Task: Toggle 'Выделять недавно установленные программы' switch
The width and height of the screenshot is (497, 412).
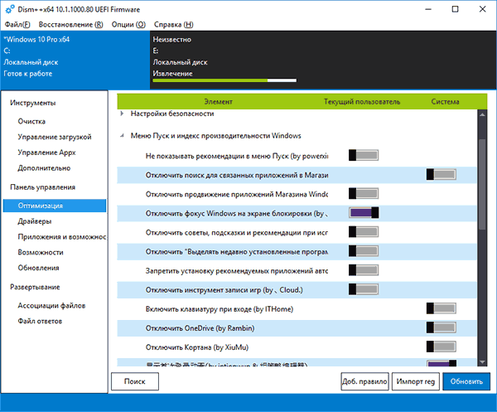Action: (x=364, y=251)
